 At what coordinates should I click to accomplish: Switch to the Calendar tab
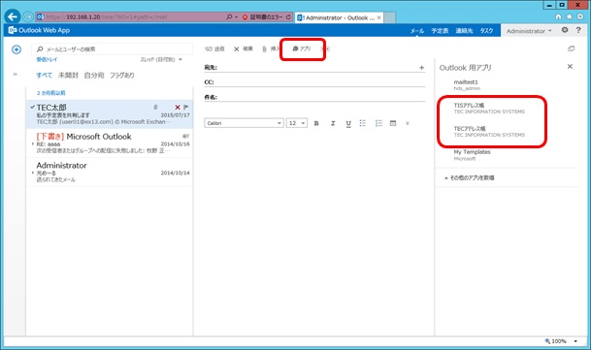pos(440,31)
